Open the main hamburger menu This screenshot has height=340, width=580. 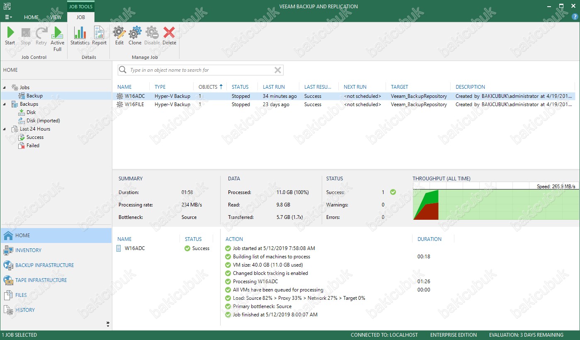(x=8, y=17)
